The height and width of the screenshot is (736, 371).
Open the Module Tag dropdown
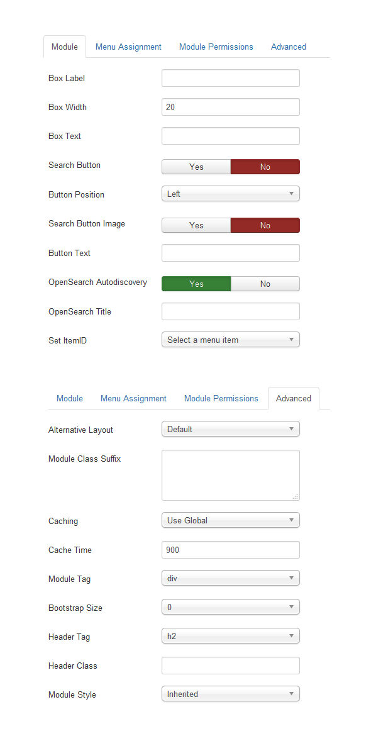231,578
